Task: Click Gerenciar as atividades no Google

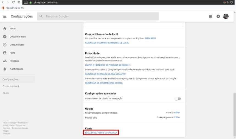Action: (x=104, y=83)
